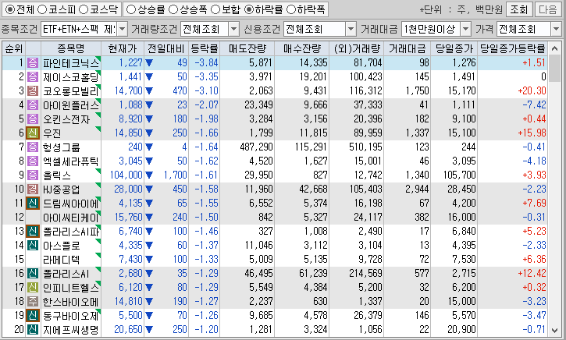
Task: Click the 신 badge for 폴라리스AI
Action: 33,274
